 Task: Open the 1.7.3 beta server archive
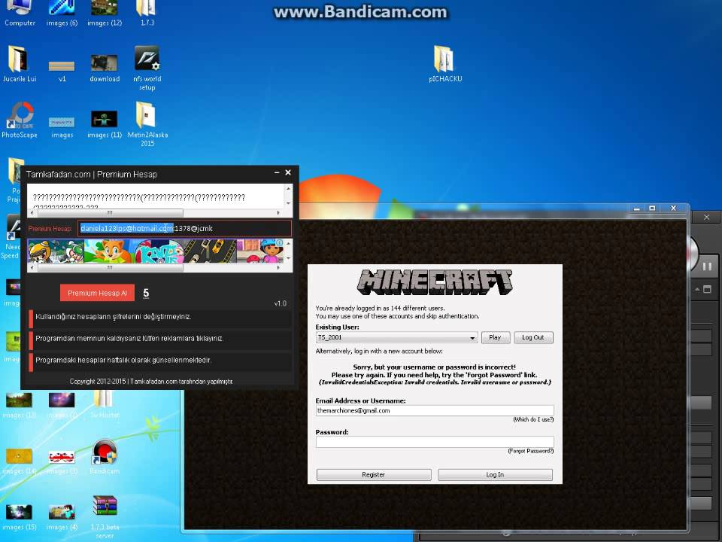click(x=105, y=517)
